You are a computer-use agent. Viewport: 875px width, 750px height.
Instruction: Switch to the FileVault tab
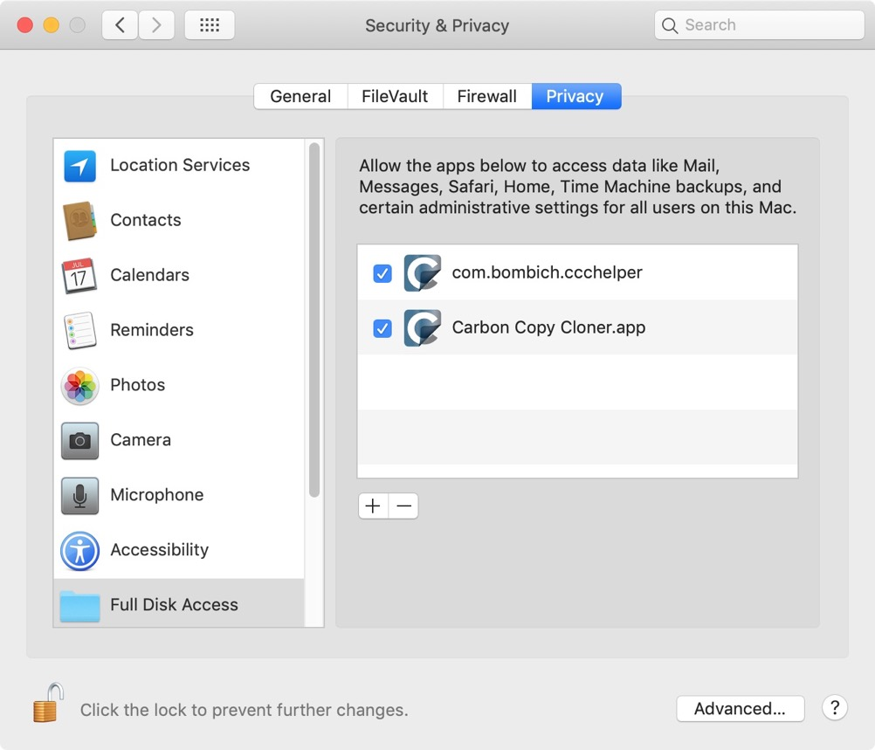coord(395,96)
